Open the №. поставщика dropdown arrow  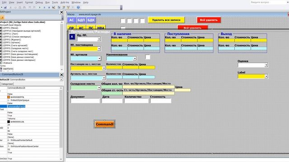click(99, 49)
